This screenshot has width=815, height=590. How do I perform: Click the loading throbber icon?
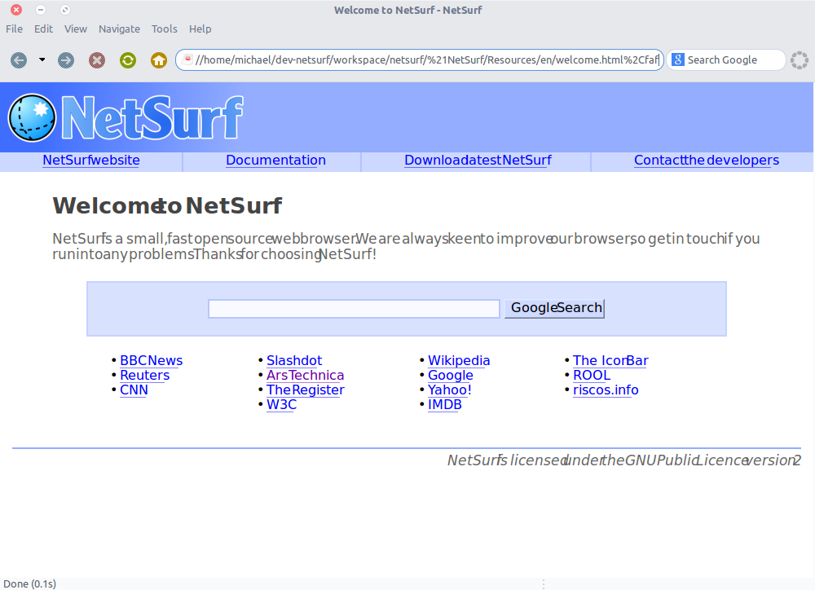click(x=799, y=60)
